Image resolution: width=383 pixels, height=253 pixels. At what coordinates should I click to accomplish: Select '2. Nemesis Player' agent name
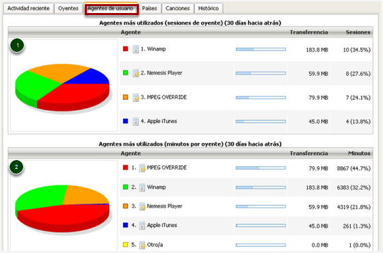161,73
